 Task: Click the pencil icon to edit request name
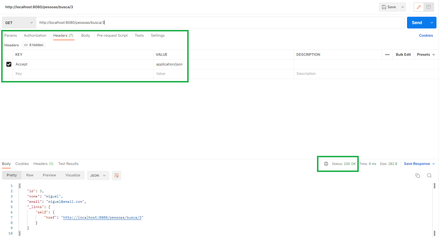click(419, 7)
